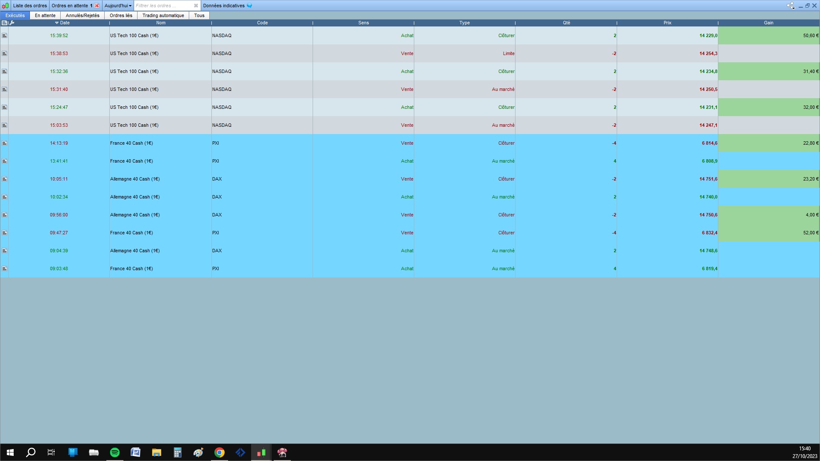Viewport: 820px width, 461px height.
Task: Cancel pending orders with red X icon
Action: pos(97,6)
